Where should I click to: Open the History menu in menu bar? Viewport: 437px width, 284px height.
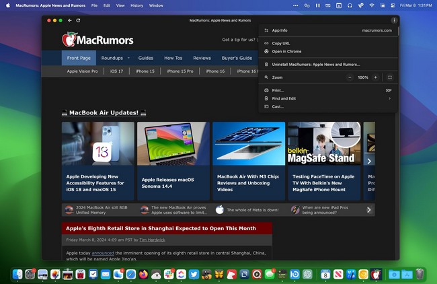tap(136, 5)
